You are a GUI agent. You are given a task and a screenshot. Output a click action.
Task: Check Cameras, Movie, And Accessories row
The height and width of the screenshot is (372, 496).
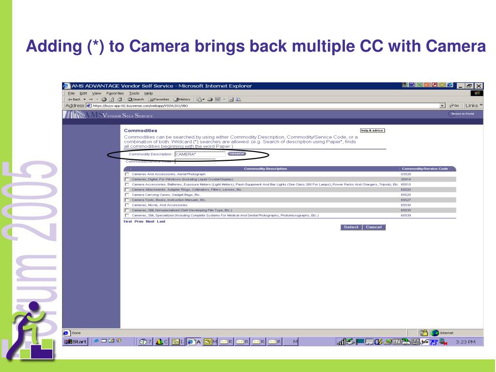[x=127, y=205]
